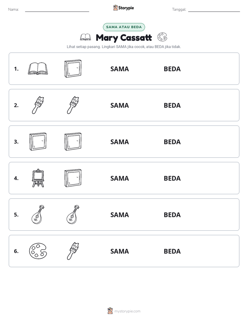Select SAMA for question 3
This screenshot has height=321, width=248.
click(119, 142)
